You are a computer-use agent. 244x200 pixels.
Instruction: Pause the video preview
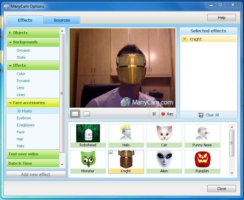point(154,114)
